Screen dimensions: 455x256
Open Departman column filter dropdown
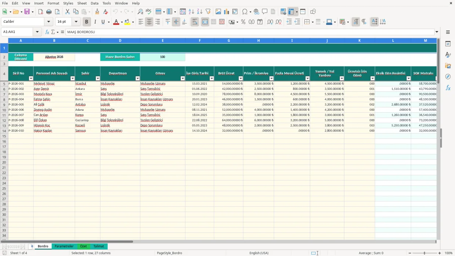coord(138,79)
